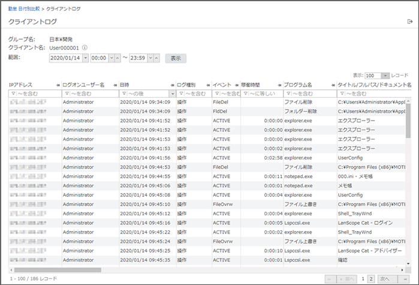Click the 勤怠 日付別比較 breadcrumb link

coord(25,9)
